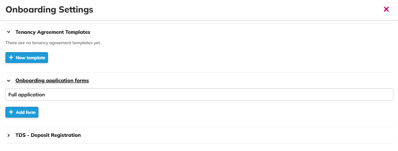
Task: Click the New template button
Action: [x=27, y=58]
